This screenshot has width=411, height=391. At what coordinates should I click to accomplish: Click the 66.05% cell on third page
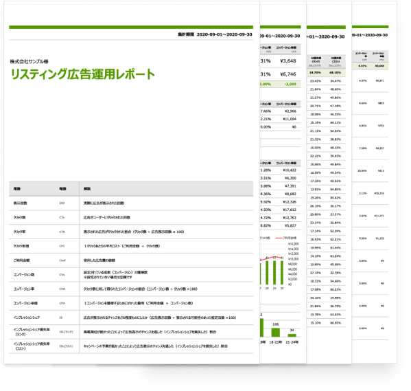coord(336,323)
